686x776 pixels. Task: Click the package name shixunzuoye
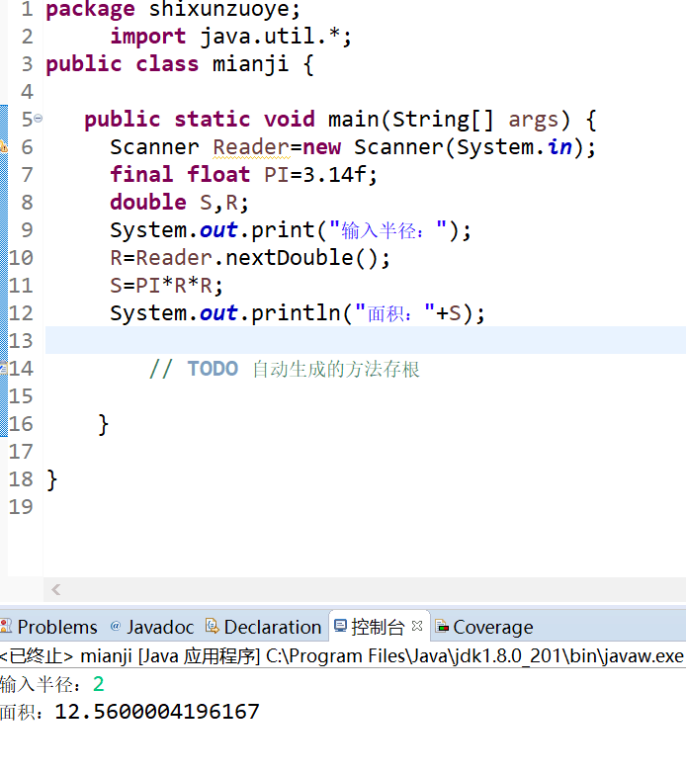tap(220, 10)
